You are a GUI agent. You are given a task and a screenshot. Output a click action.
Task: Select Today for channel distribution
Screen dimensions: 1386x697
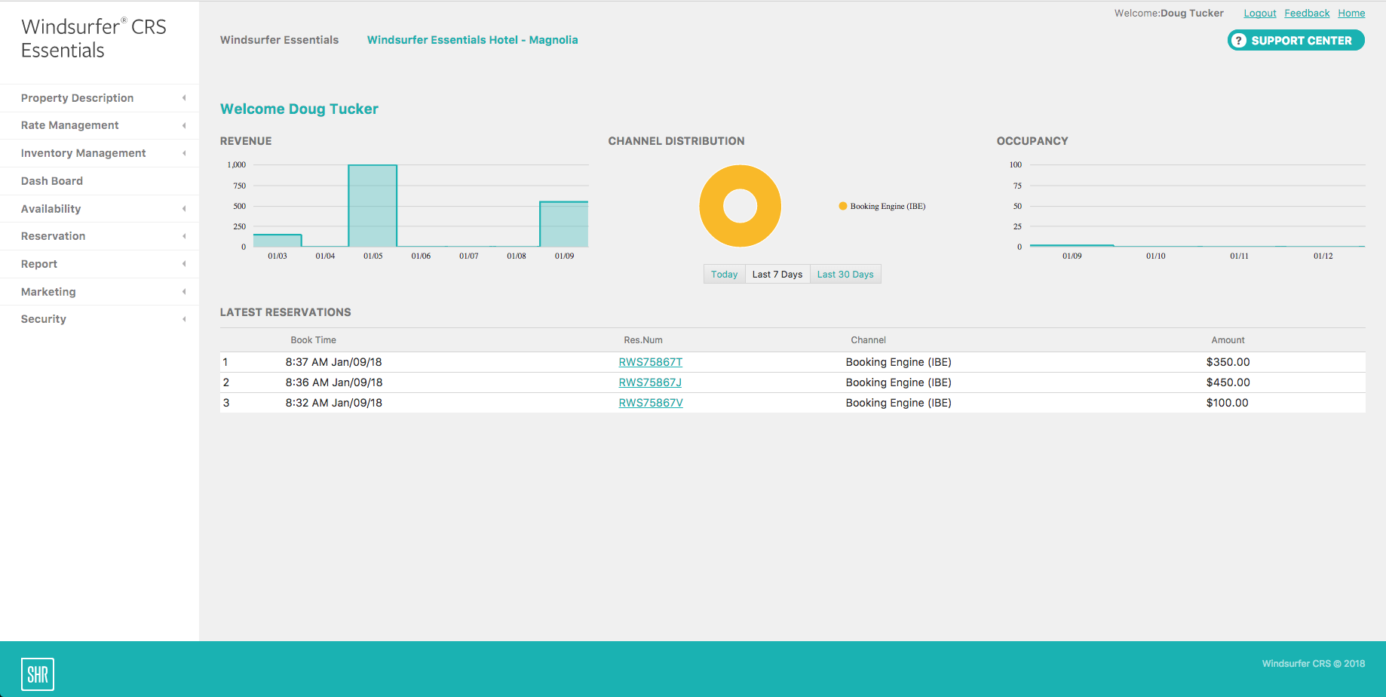tap(723, 274)
